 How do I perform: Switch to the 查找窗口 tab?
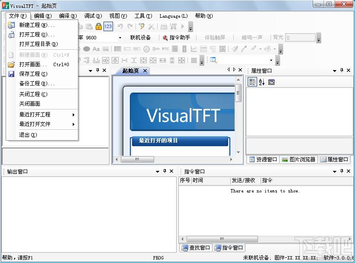pyautogui.click(x=196, y=247)
